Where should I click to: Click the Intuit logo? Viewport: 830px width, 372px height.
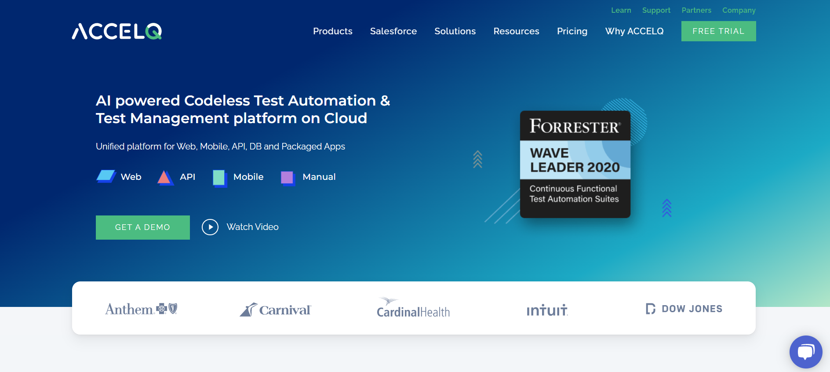click(547, 310)
